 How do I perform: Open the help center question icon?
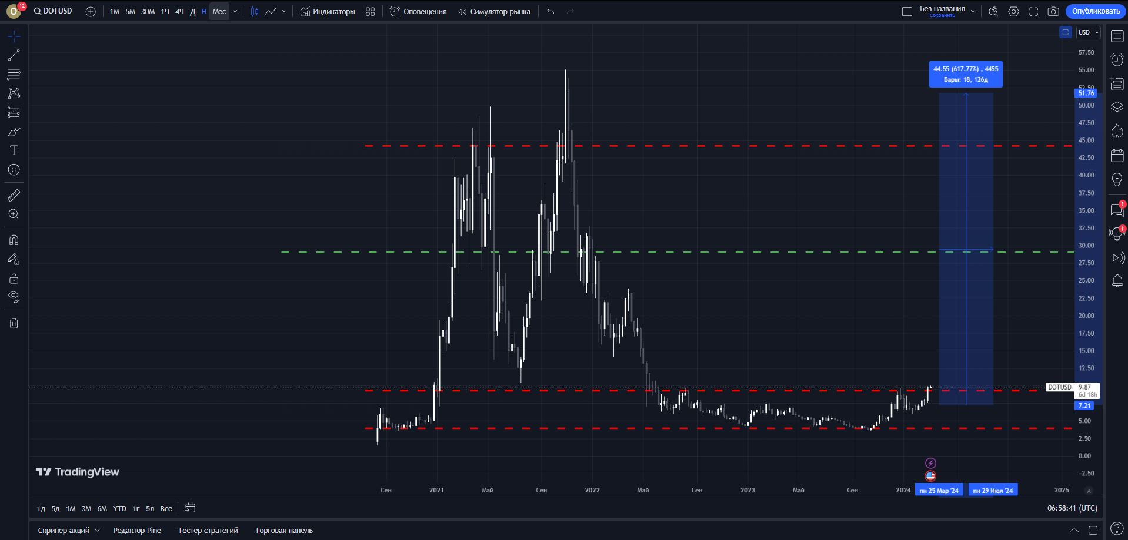(x=1117, y=529)
